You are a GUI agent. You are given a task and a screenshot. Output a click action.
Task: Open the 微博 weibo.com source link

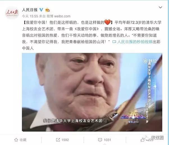click(58, 16)
